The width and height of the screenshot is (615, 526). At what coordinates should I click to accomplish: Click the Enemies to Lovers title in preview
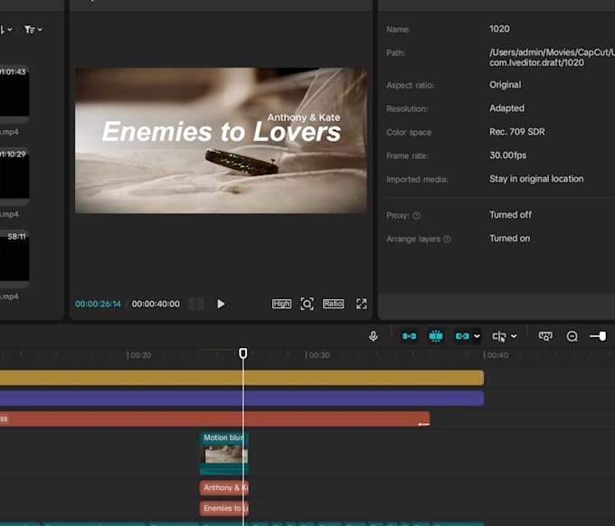[x=222, y=132]
